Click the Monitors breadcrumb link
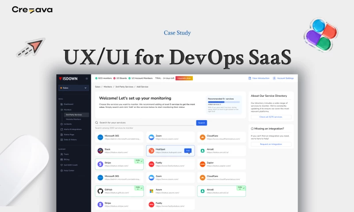This screenshot has width=354, height=212. (x=108, y=87)
